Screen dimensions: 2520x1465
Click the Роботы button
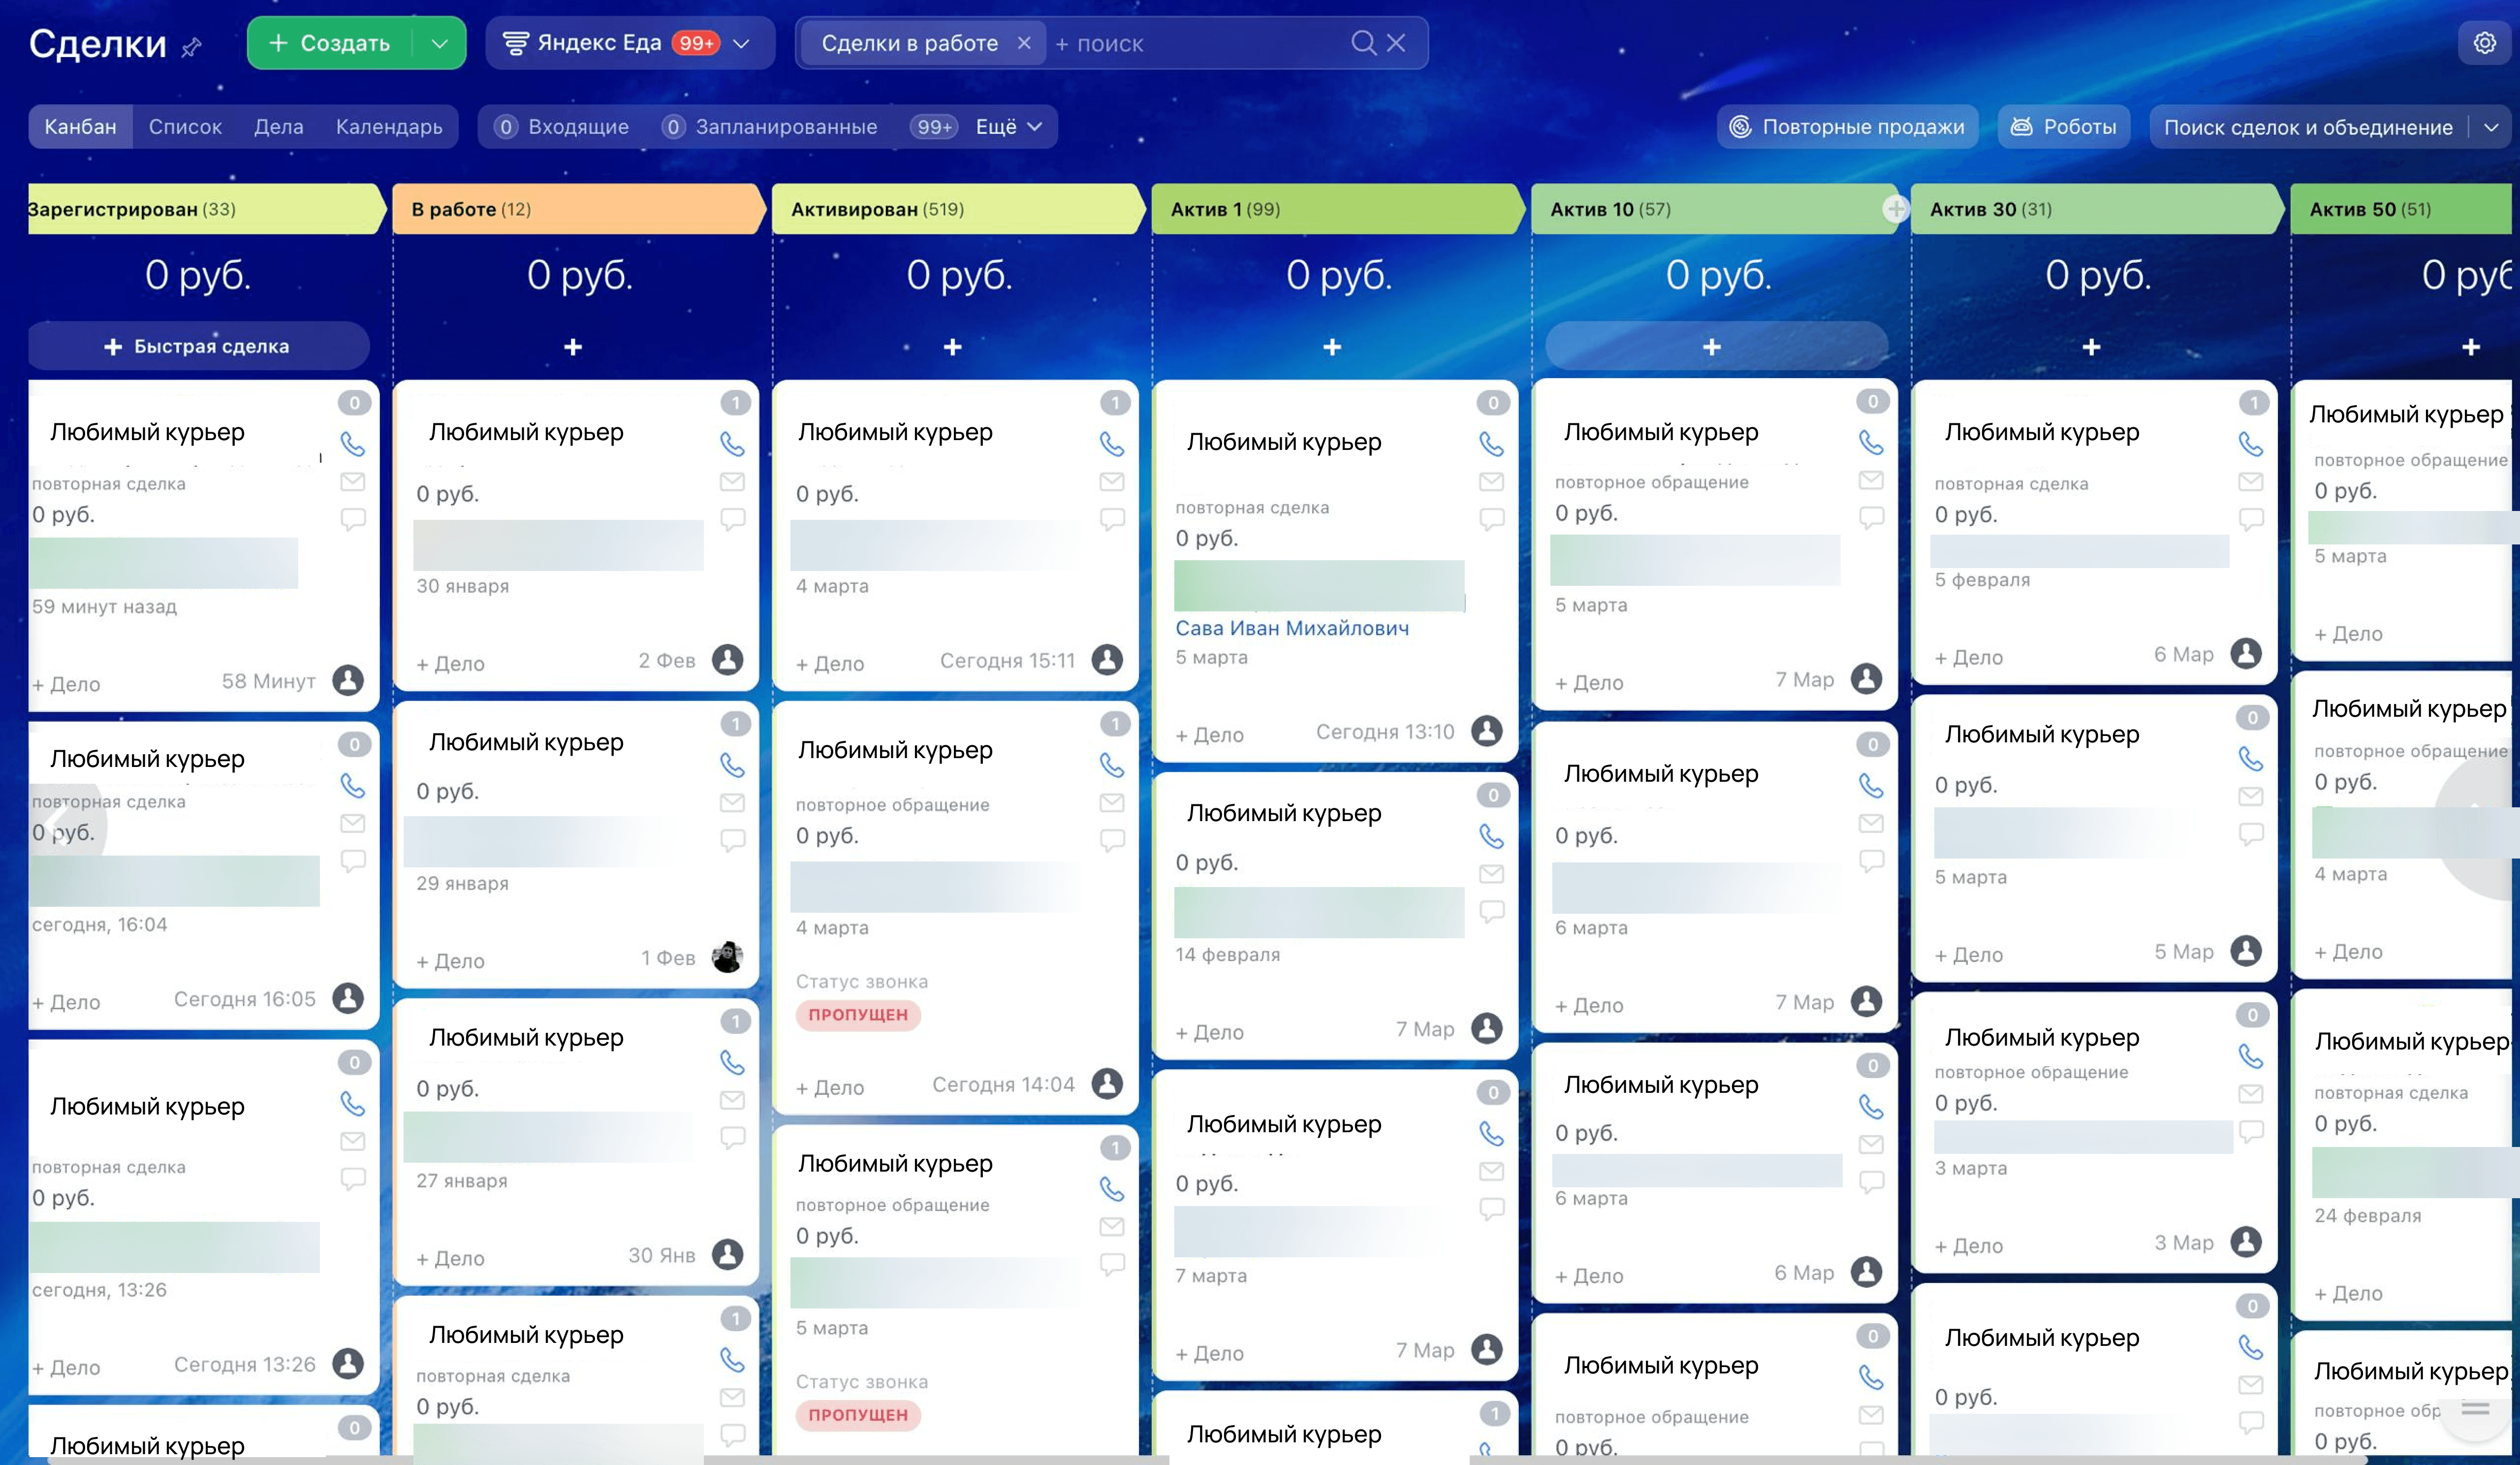(2064, 127)
